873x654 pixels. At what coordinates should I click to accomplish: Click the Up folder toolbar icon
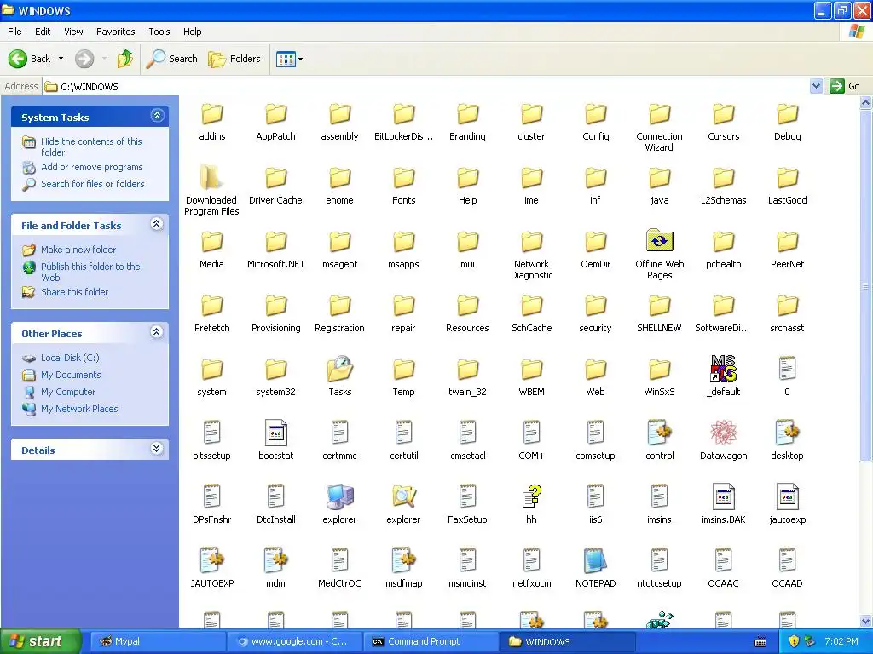(125, 59)
